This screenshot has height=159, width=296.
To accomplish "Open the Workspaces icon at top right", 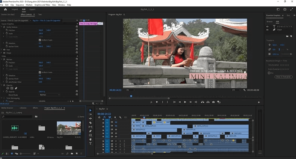I will (278, 9).
